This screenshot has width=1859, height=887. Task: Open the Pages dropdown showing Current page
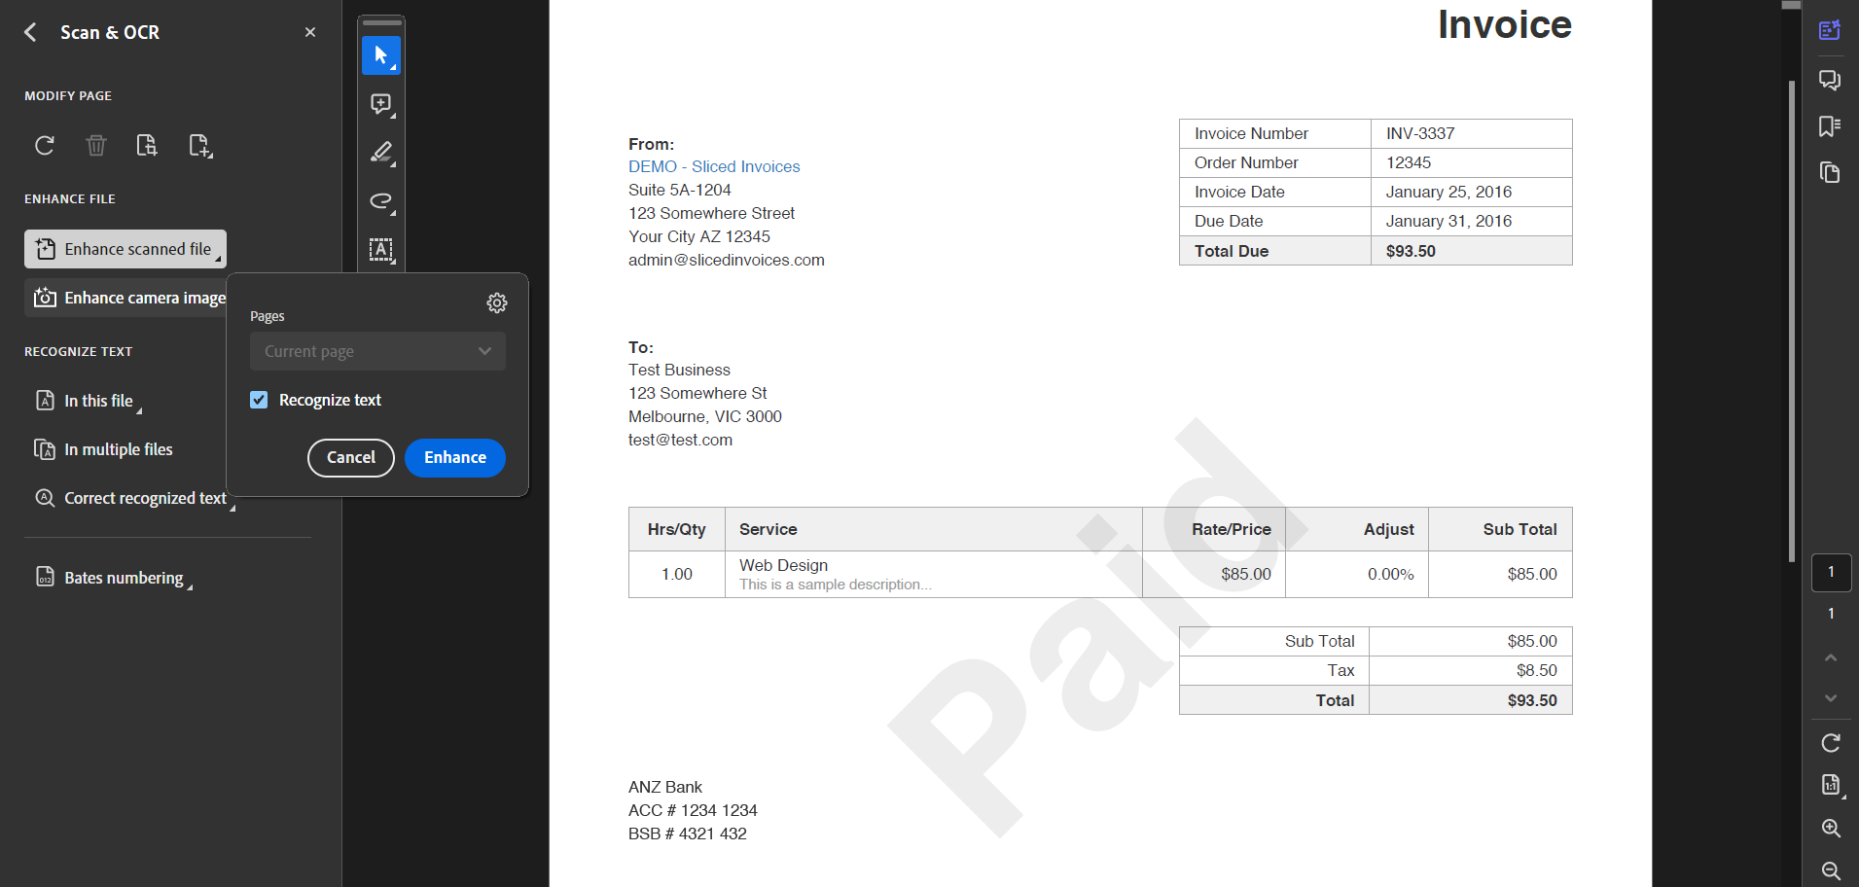point(377,351)
